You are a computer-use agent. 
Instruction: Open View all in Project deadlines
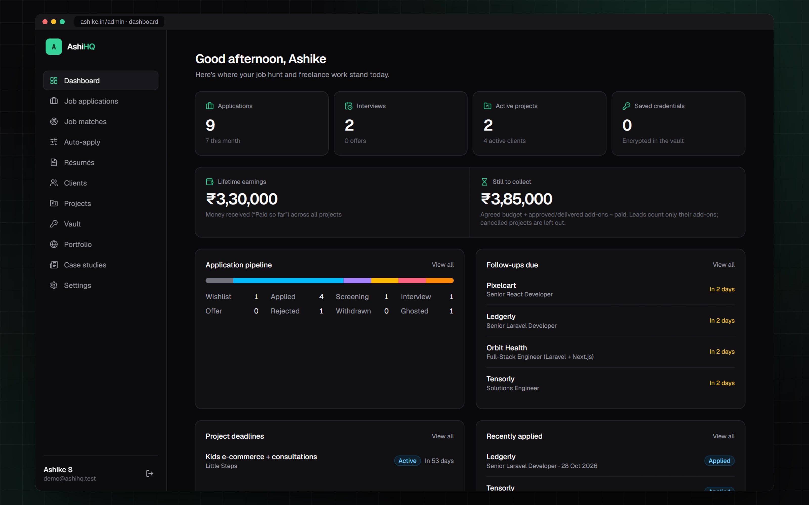[443, 436]
